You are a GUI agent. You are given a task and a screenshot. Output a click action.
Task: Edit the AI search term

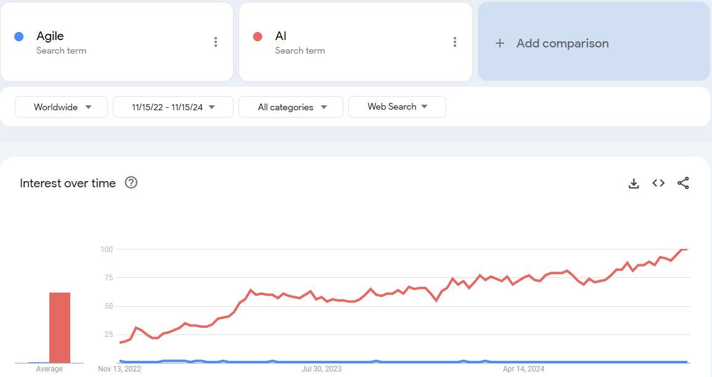281,36
